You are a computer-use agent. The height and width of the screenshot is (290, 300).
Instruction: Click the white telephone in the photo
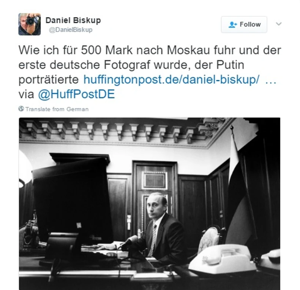click(x=223, y=258)
